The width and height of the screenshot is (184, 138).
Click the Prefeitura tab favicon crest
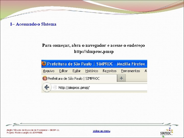tap(45, 78)
